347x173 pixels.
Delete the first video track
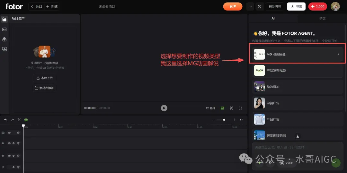click(18, 143)
